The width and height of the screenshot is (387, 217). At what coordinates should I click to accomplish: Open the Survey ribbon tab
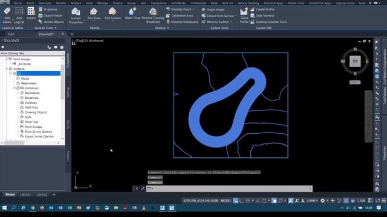(131, 3)
